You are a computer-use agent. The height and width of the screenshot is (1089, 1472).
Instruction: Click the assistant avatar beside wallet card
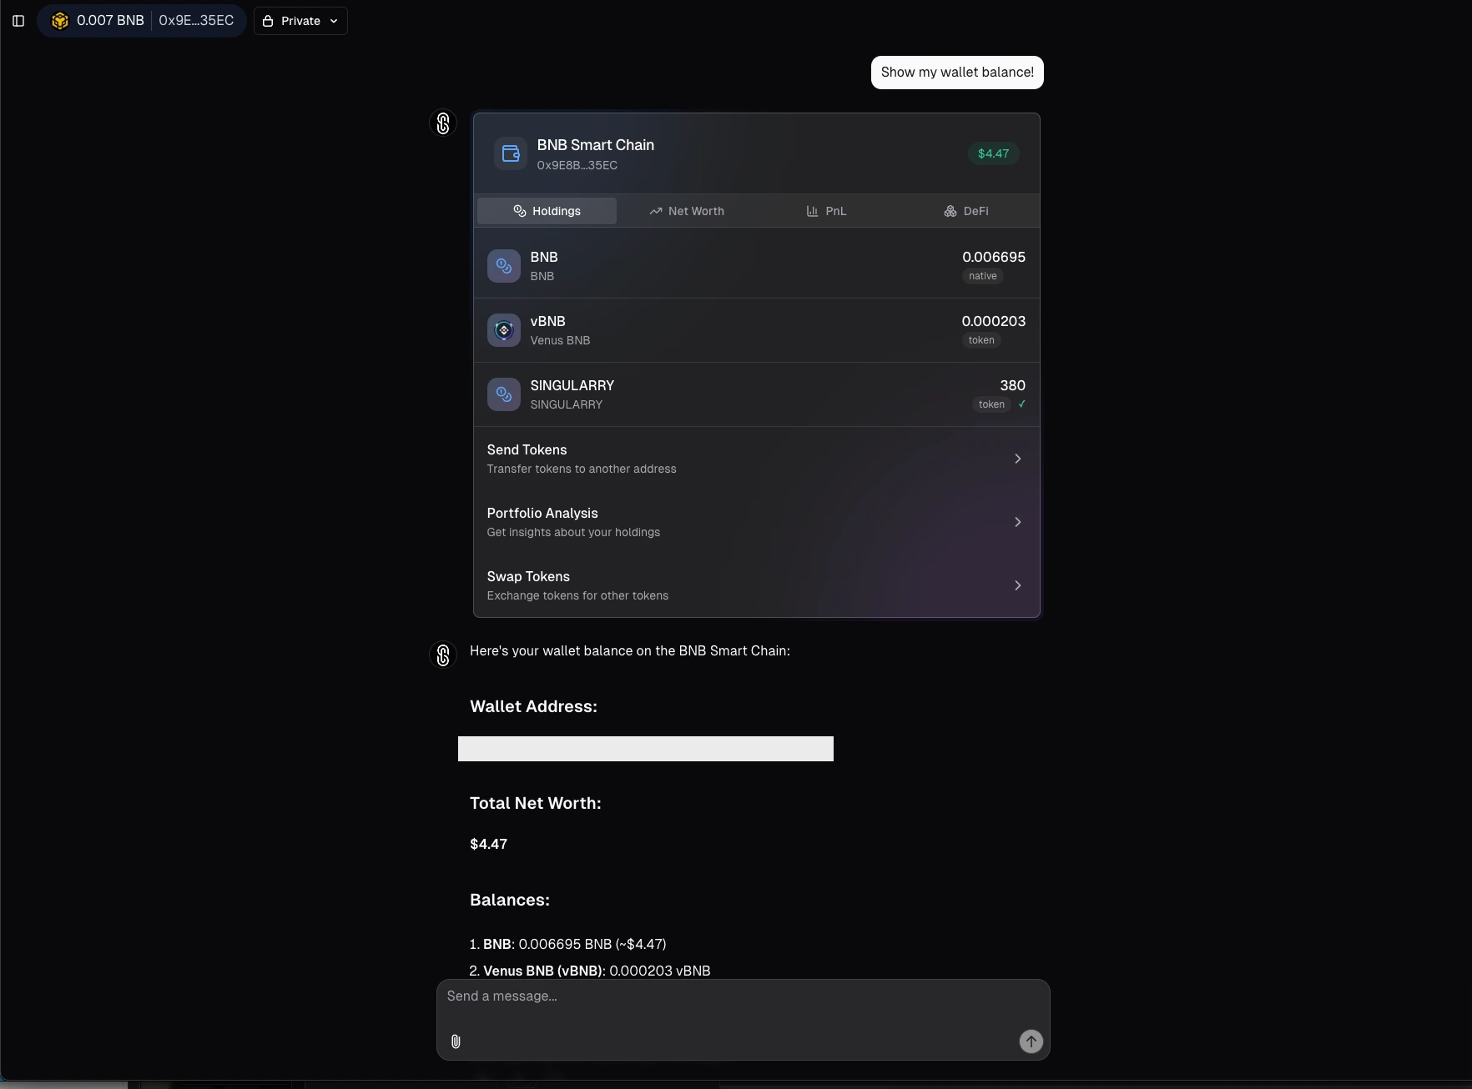click(443, 123)
